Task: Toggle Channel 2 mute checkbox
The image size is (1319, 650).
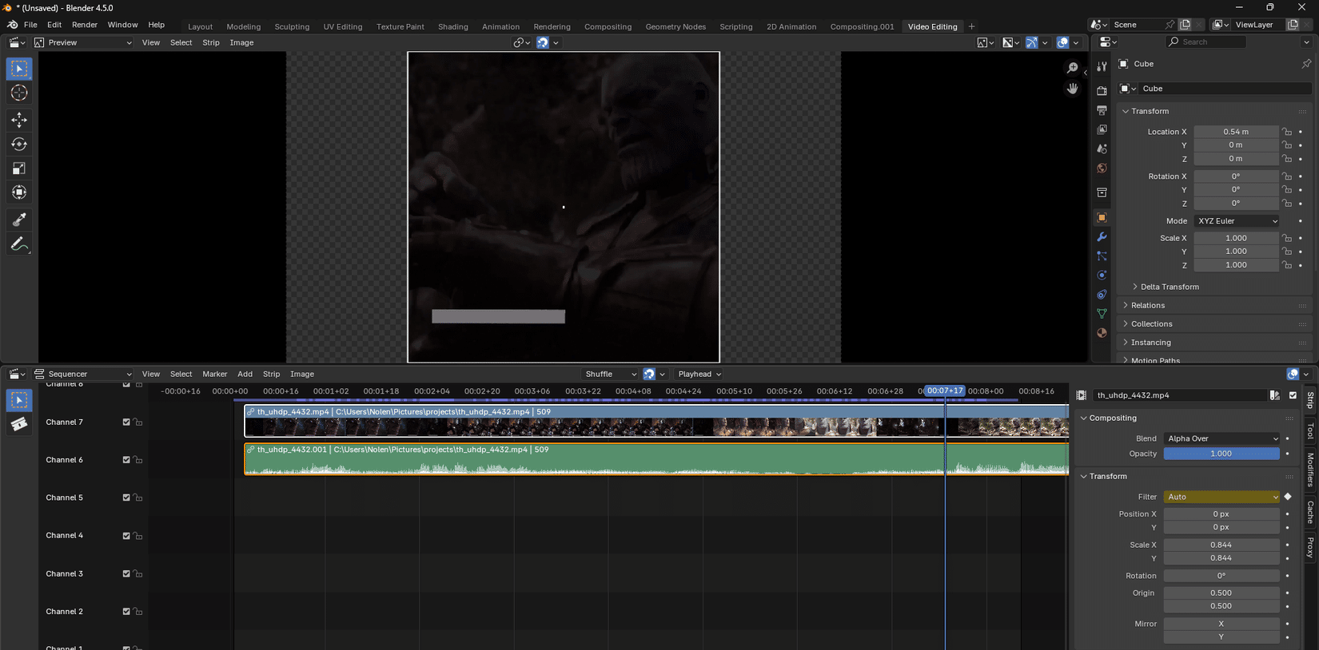Action: [126, 612]
